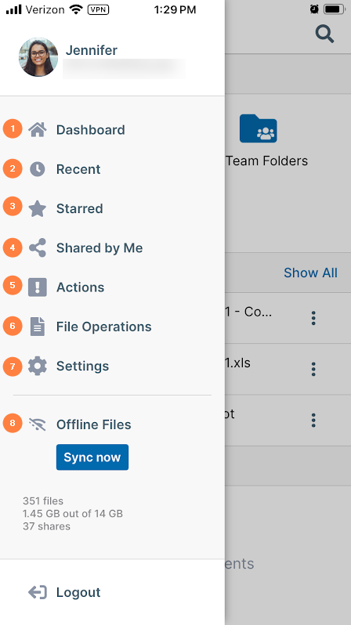Choose the File Operations menu entry
The height and width of the screenshot is (625, 351).
[x=103, y=327]
